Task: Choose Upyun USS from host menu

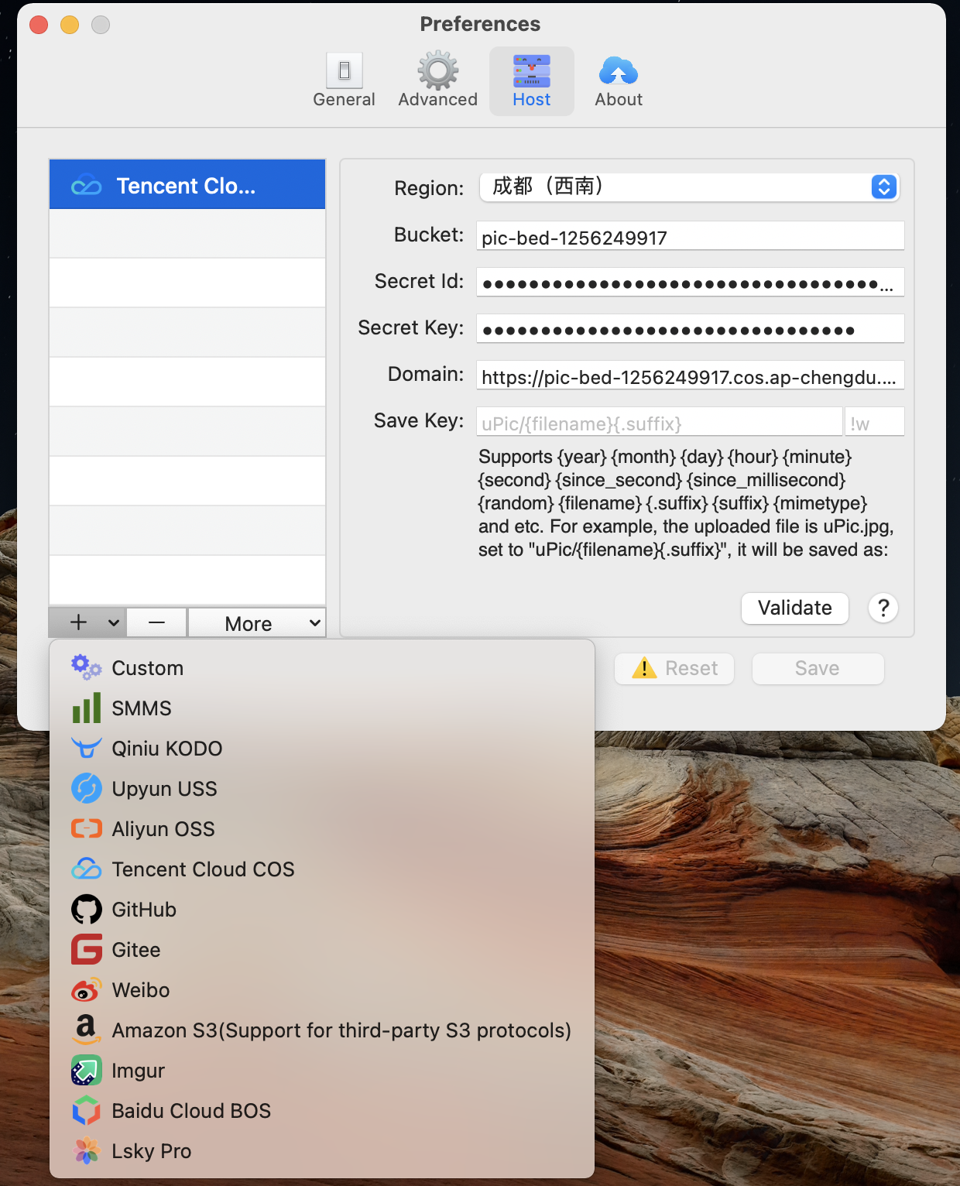Action: [x=322, y=789]
